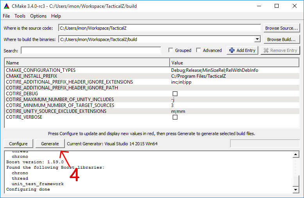Click the Current Generator label text
The image size is (304, 198).
point(112,144)
